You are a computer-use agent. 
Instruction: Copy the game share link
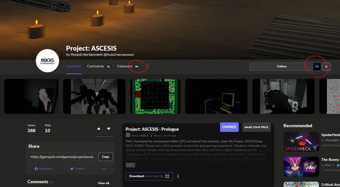(105, 157)
